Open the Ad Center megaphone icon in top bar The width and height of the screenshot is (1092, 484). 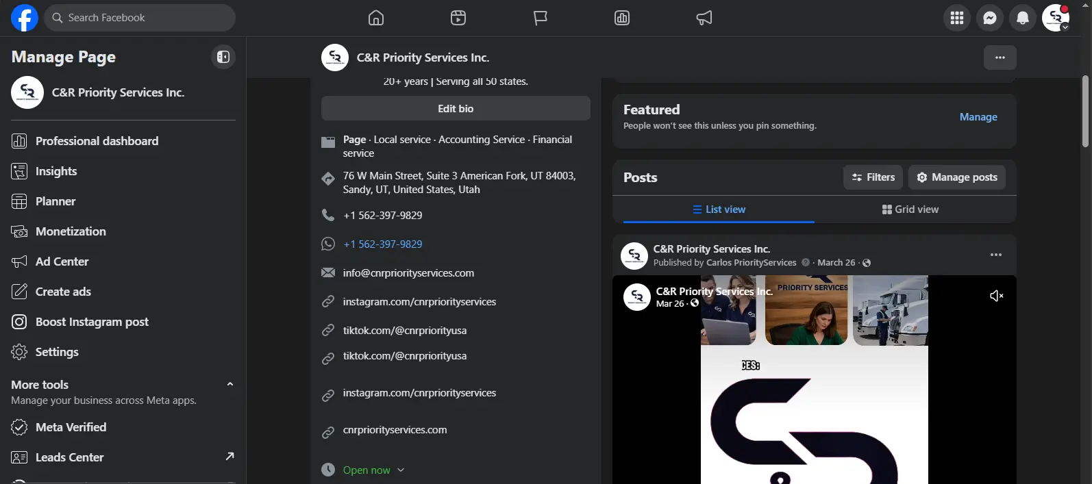click(x=704, y=18)
